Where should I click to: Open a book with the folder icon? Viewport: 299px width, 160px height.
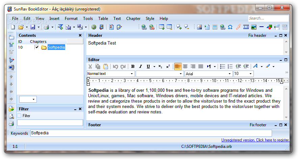pos(21,27)
